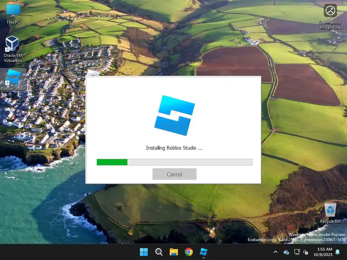Screen dimensions: 347x260
Task: Open taskbar Search
Action: click(159, 252)
